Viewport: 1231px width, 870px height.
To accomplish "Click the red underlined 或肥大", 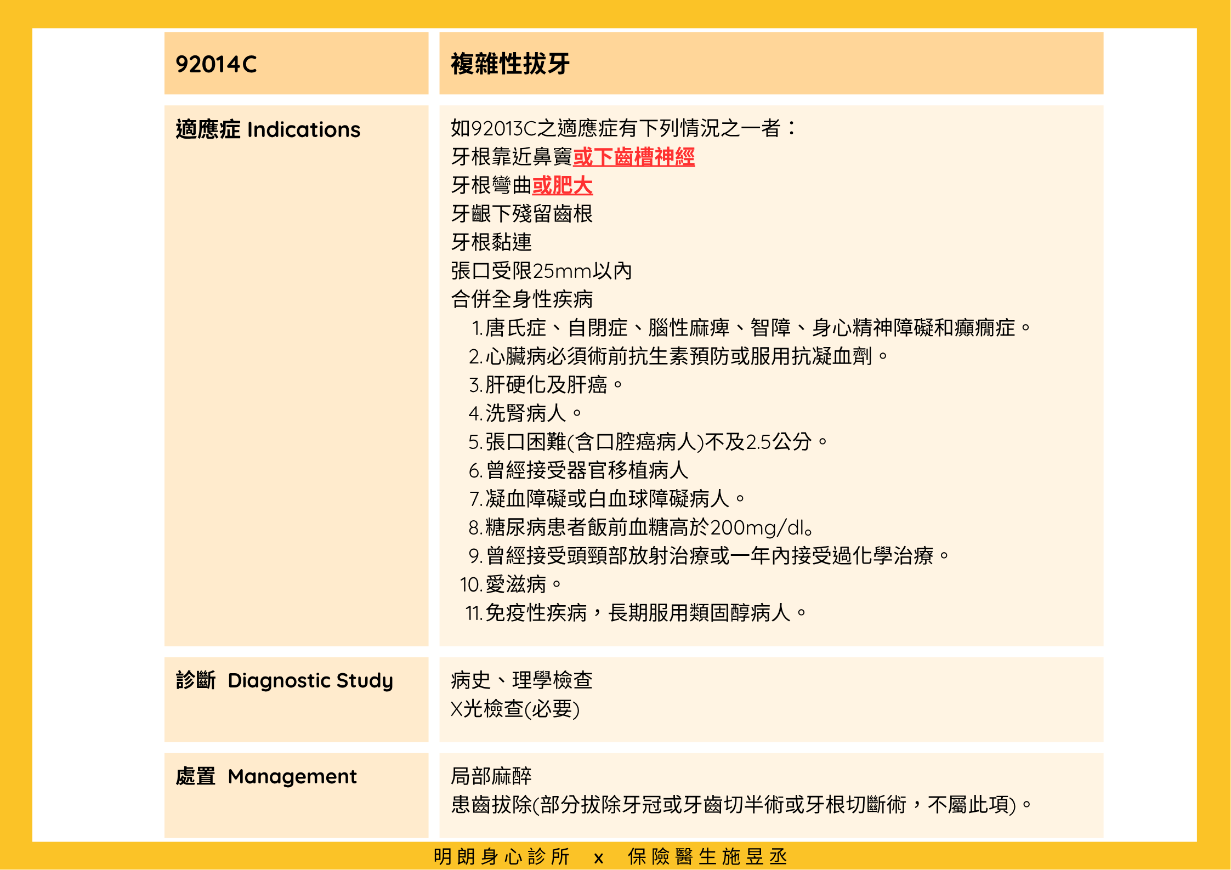I will 562,185.
